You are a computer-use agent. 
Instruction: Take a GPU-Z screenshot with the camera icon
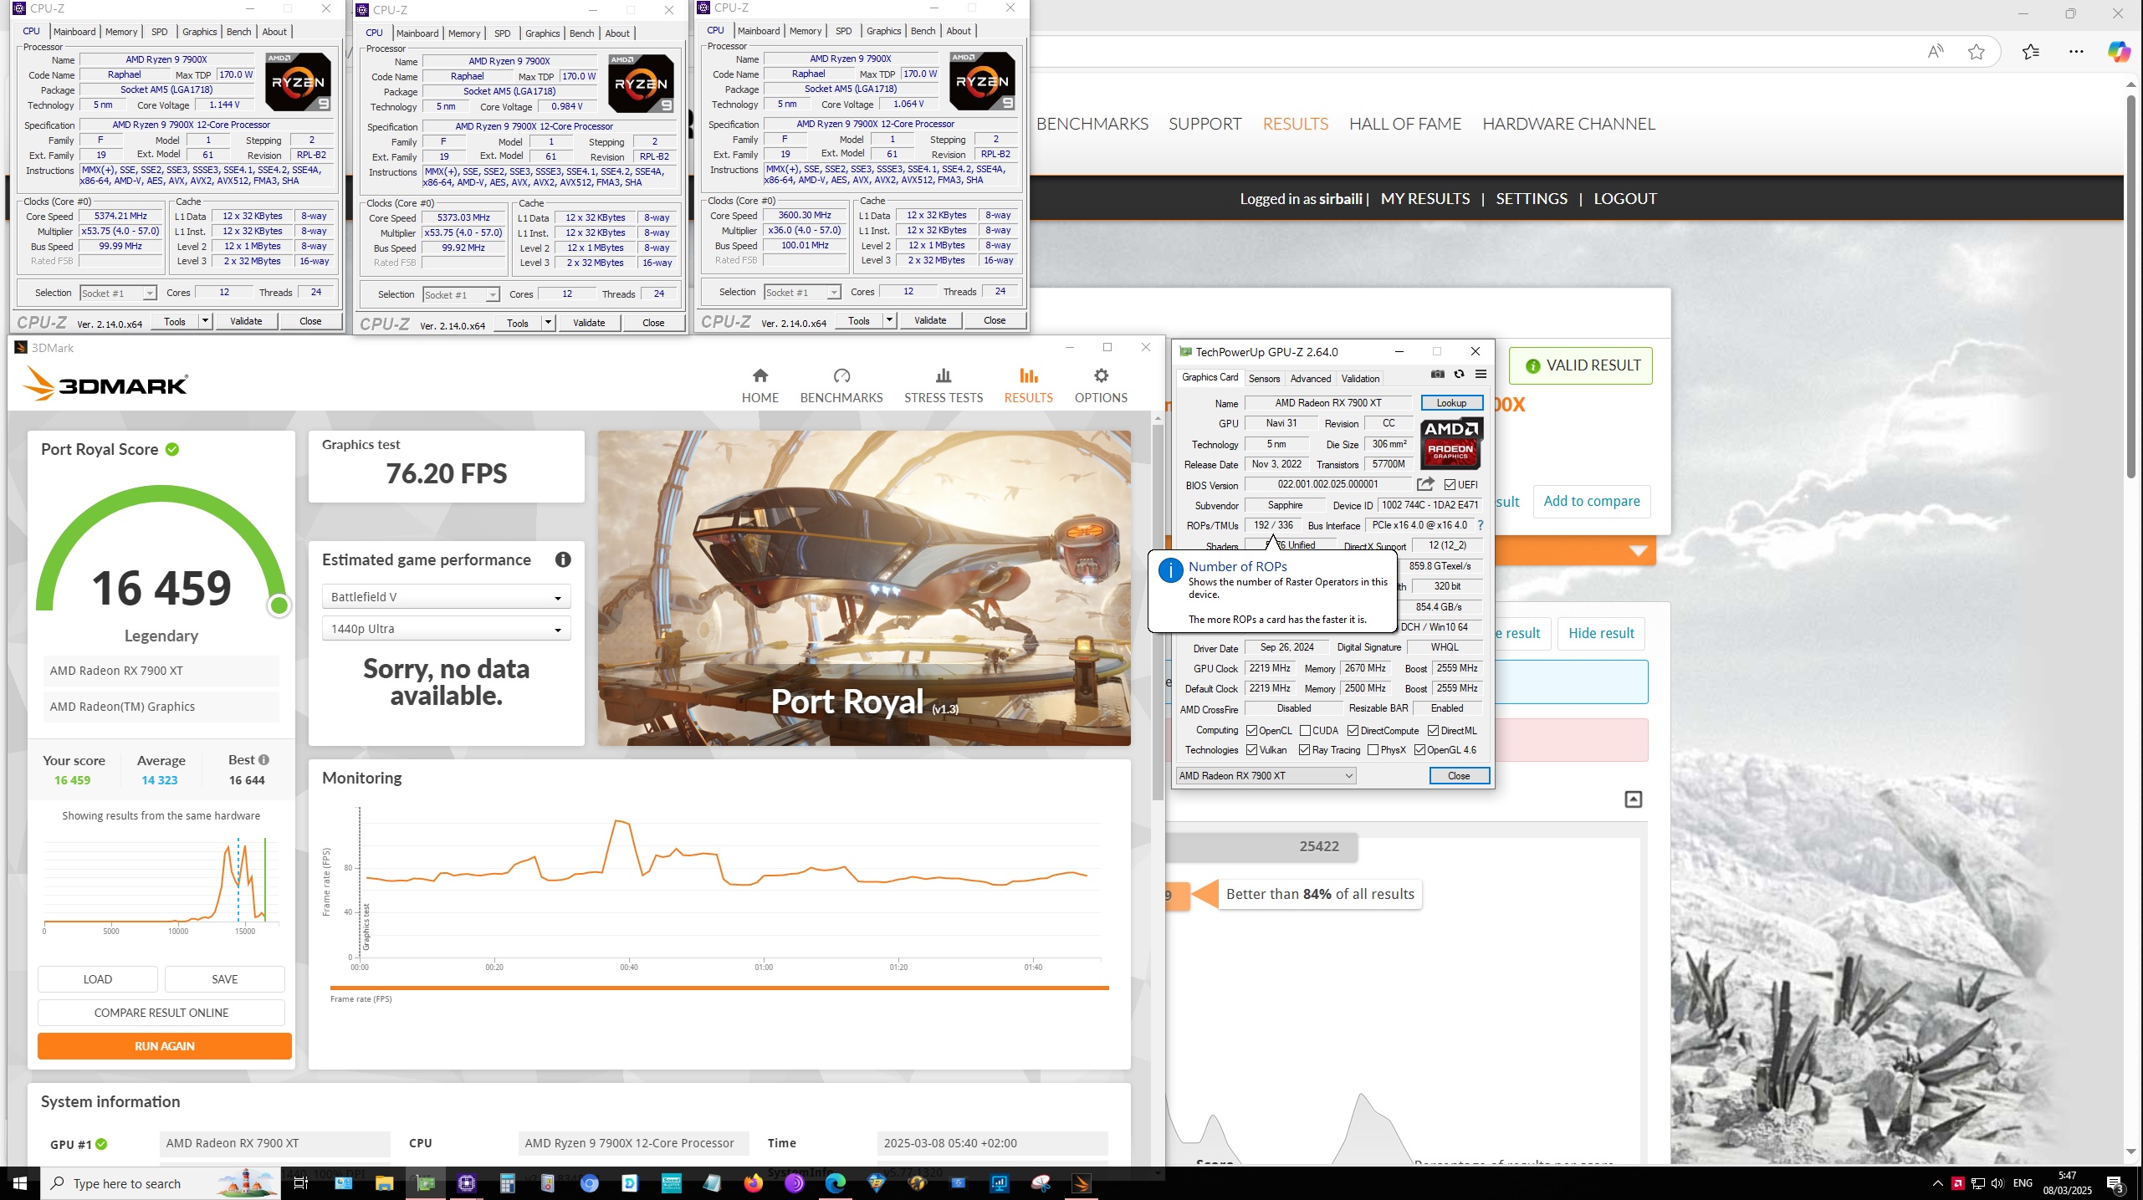pos(1437,375)
